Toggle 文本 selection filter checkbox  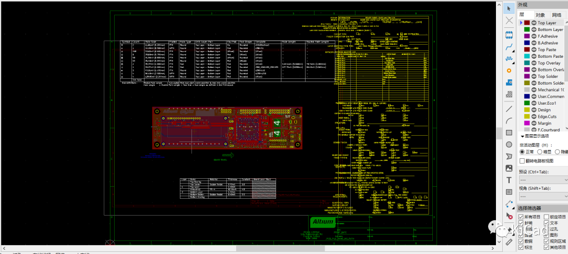[x=546, y=223]
